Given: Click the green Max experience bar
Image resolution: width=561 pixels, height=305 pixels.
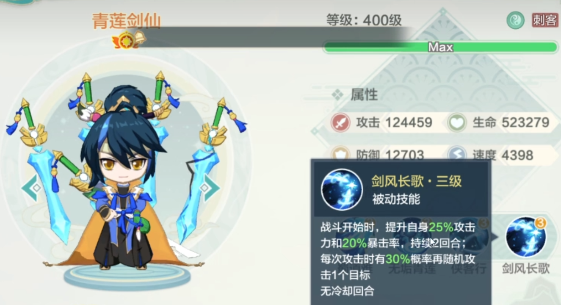Looking at the screenshot, I should 441,47.
